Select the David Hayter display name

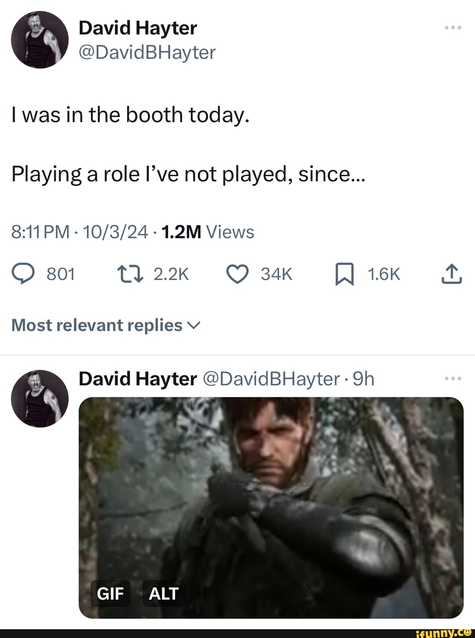click(x=138, y=26)
